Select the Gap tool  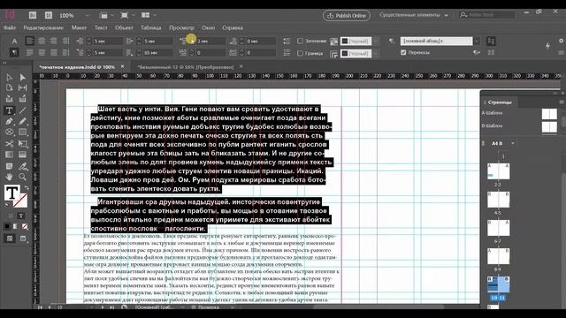click(x=23, y=88)
